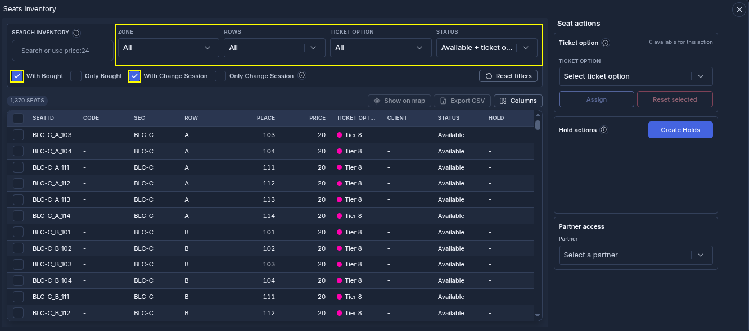Viewport: 749px width, 331px height.
Task: Expand Select a partner dropdown
Action: [635, 255]
